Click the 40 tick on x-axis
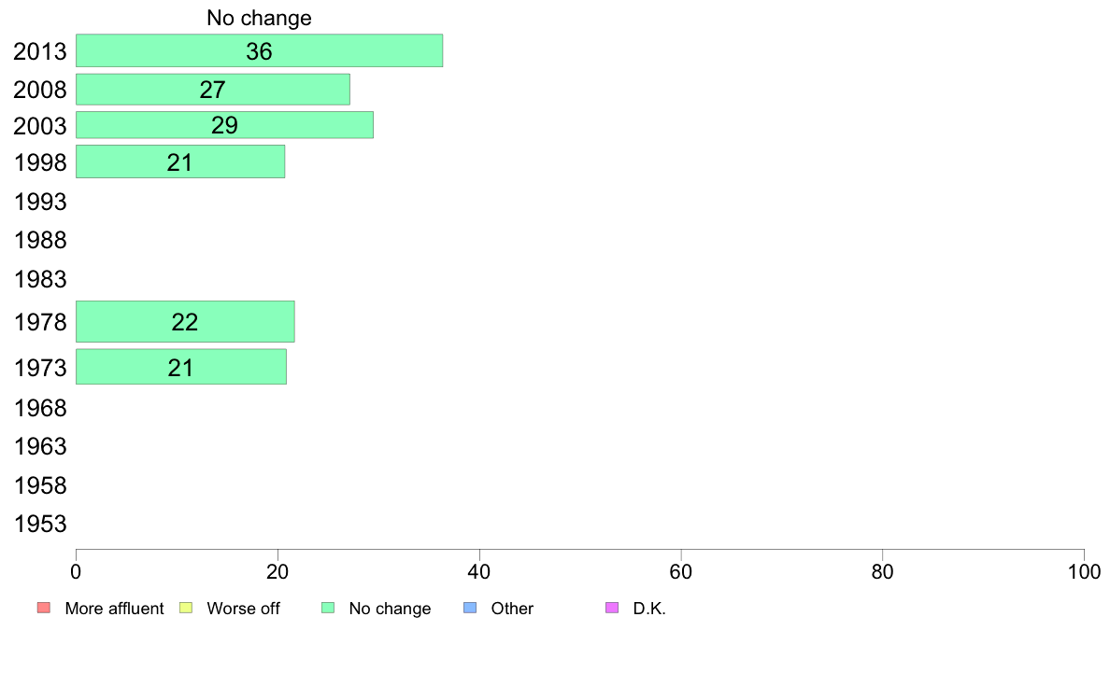Viewport: 1110px width, 687px height. click(479, 571)
